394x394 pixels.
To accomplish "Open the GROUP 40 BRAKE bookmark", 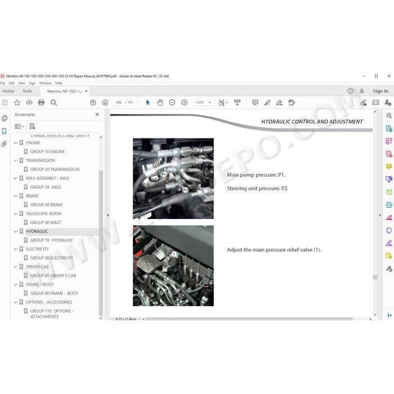I will 47,205.
